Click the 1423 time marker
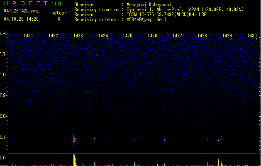This screenshot has height=166, width=261. 78,36
